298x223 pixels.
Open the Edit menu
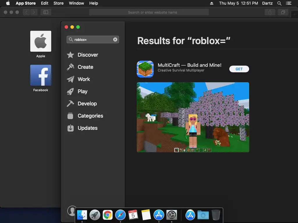(x=45, y=3)
